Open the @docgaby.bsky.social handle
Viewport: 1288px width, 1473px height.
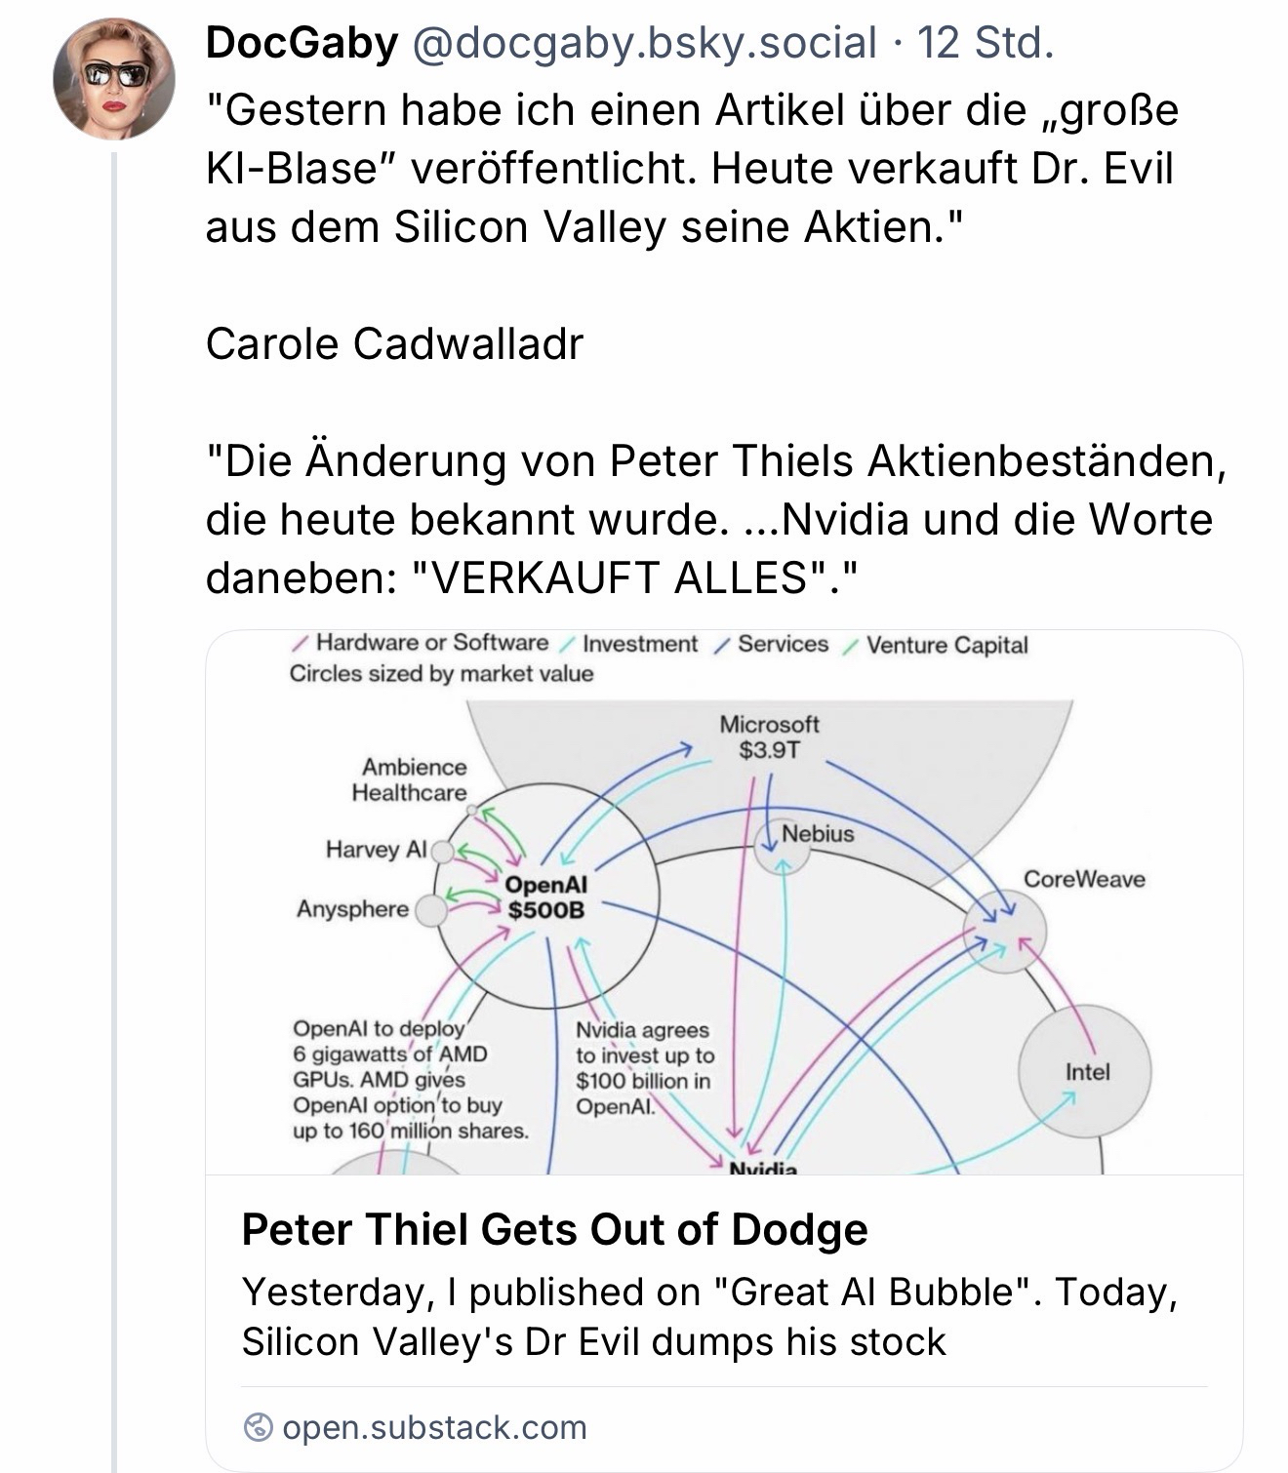[x=644, y=43]
